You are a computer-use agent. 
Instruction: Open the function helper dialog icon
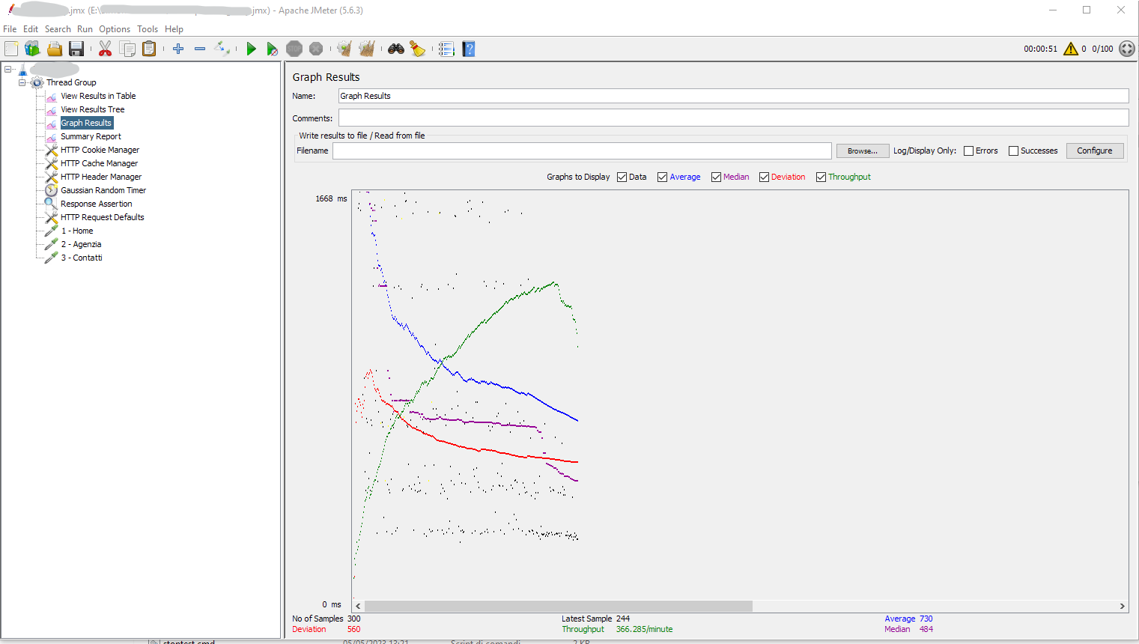click(x=446, y=49)
